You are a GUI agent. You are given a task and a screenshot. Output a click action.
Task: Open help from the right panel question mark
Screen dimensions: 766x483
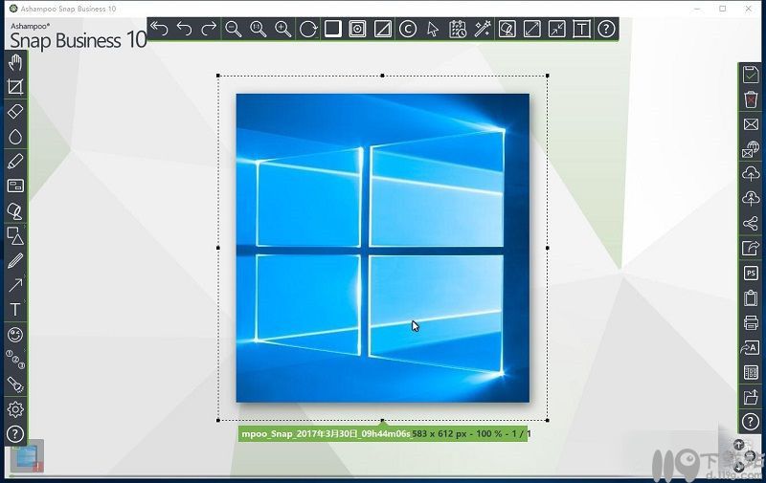click(x=751, y=422)
